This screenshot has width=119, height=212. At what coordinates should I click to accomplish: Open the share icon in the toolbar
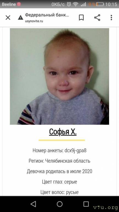click(97, 18)
